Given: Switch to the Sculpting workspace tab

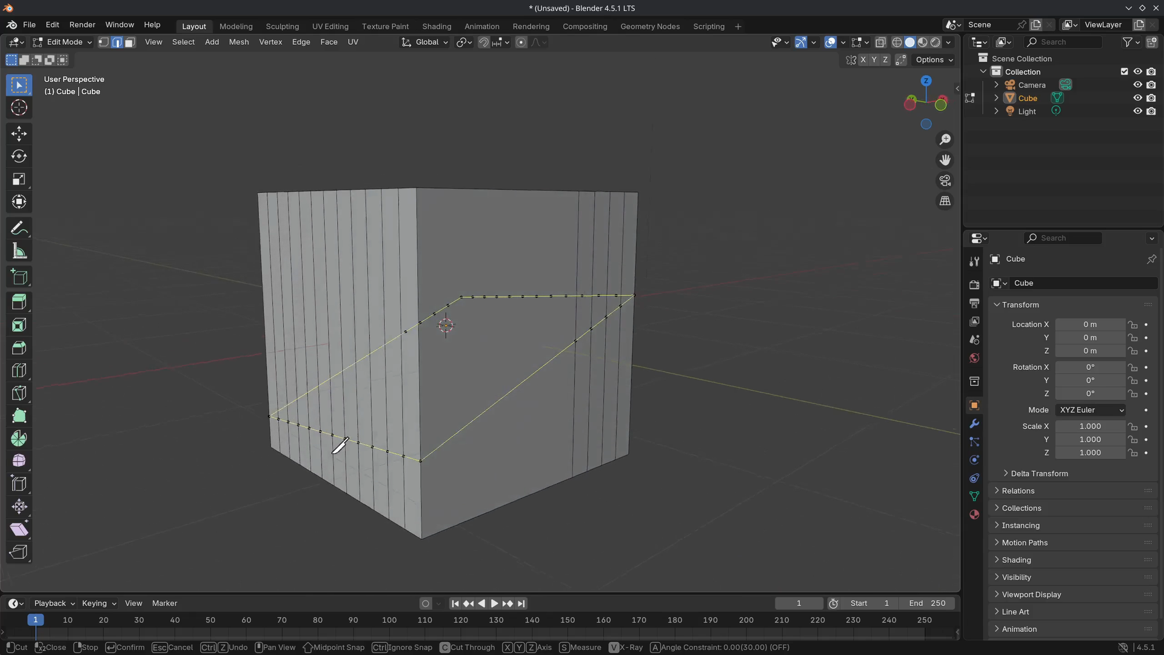Looking at the screenshot, I should (282, 26).
